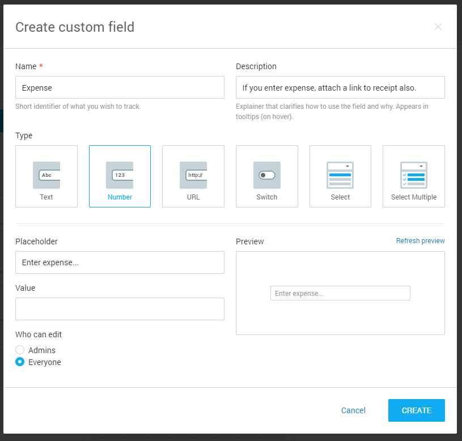Click the 'Short identifier' helper text
462x441 pixels.
[x=78, y=107]
